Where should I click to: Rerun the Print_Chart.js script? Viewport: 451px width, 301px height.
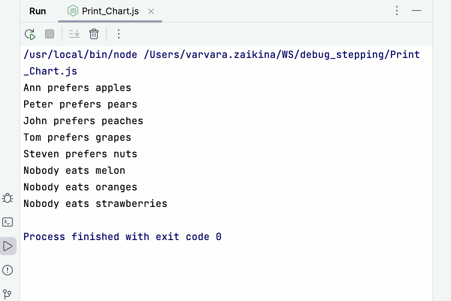tap(30, 34)
